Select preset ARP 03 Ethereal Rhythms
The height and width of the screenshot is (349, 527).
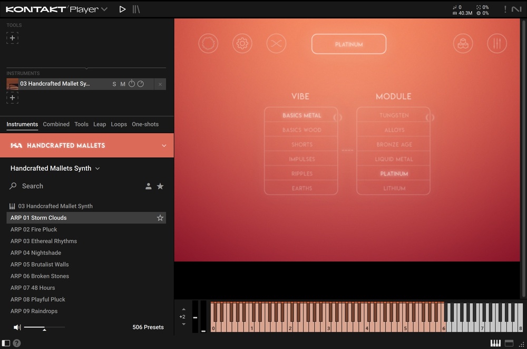pos(86,241)
